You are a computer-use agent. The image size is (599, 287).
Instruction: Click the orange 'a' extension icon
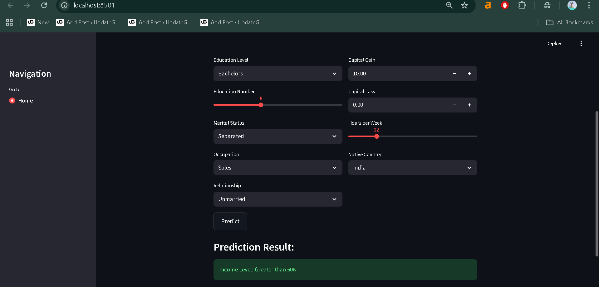(488, 5)
